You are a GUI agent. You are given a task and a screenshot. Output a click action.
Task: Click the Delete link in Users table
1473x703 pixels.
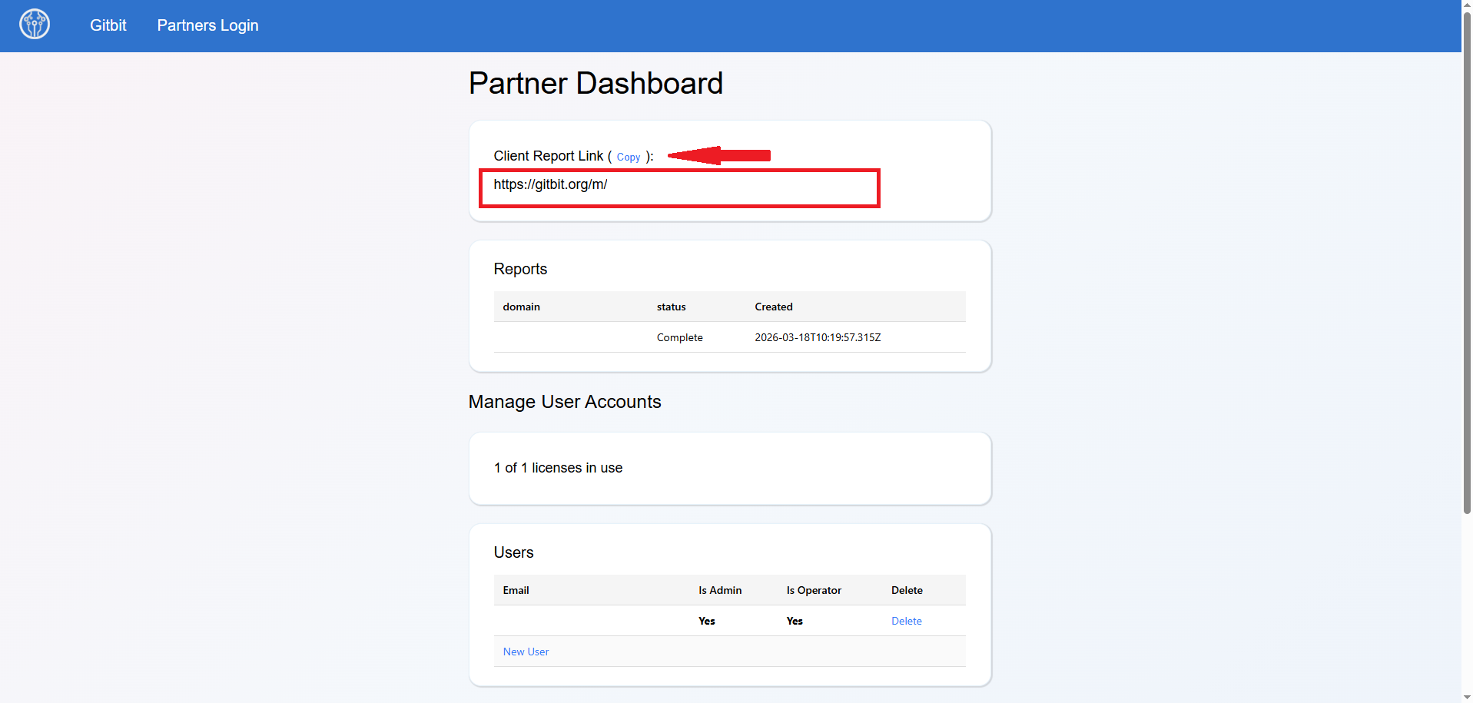tap(906, 621)
